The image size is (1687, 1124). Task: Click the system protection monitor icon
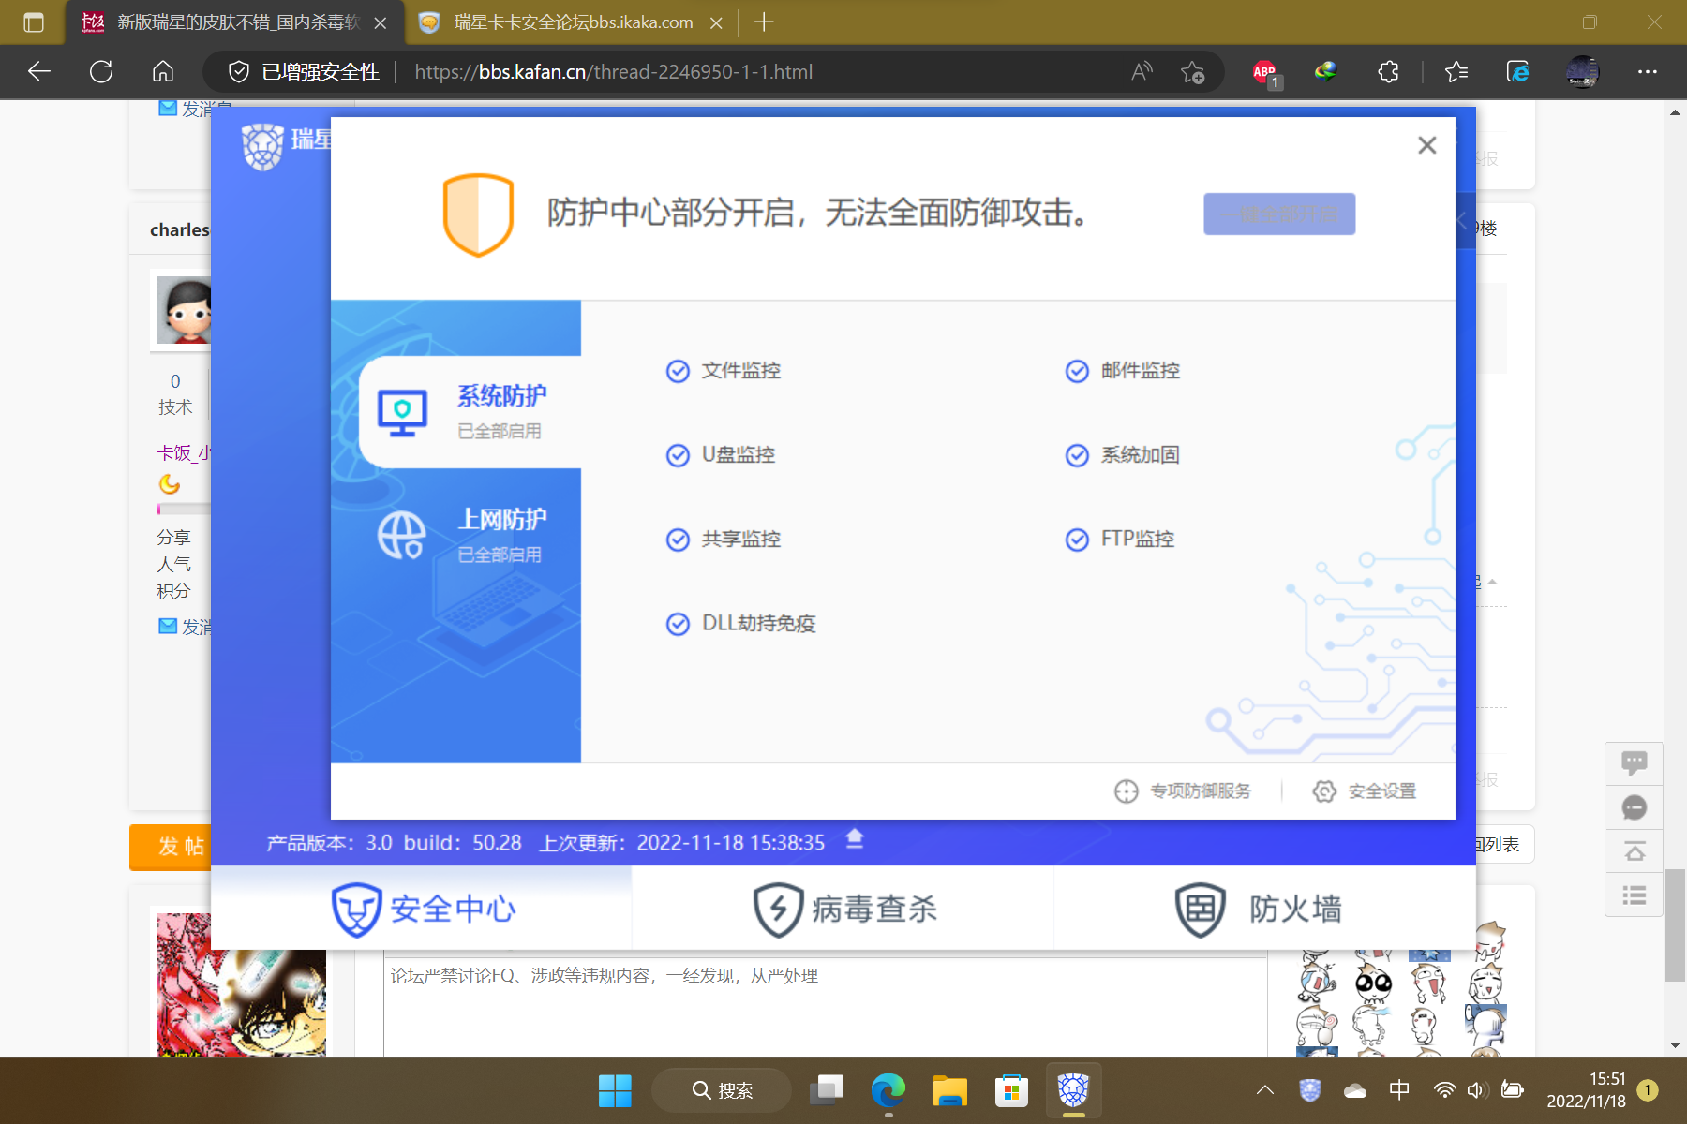pos(402,412)
